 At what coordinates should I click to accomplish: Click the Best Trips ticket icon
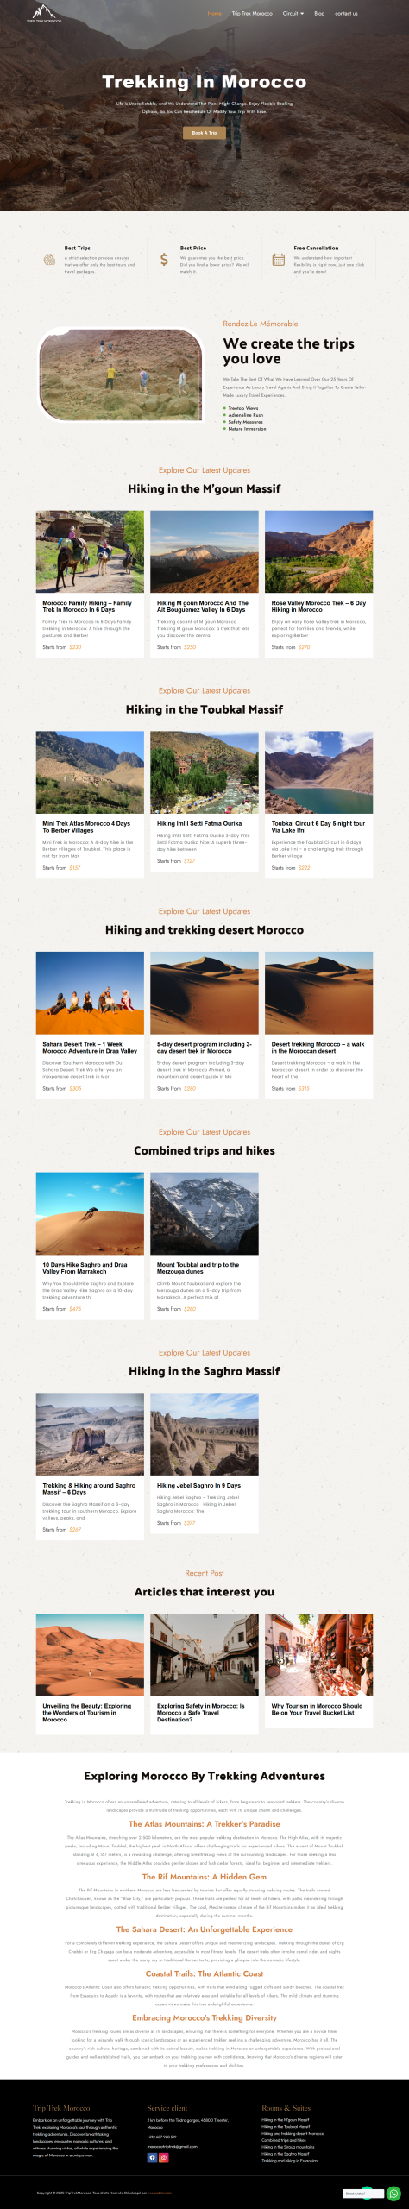pyautogui.click(x=49, y=259)
